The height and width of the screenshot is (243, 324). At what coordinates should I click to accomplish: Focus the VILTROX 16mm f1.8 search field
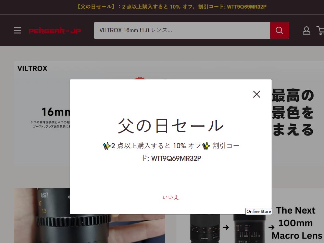pyautogui.click(x=182, y=30)
